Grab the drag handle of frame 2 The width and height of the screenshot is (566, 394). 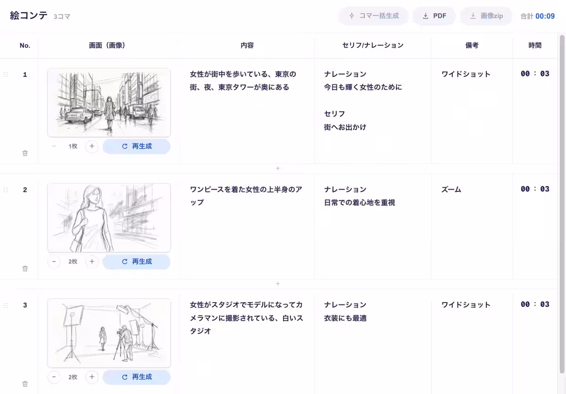pyautogui.click(x=6, y=190)
